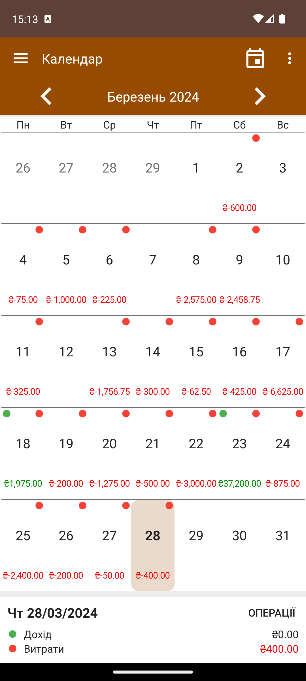Image resolution: width=306 pixels, height=681 pixels.
Task: Go to next month with right arrow
Action: (260, 96)
